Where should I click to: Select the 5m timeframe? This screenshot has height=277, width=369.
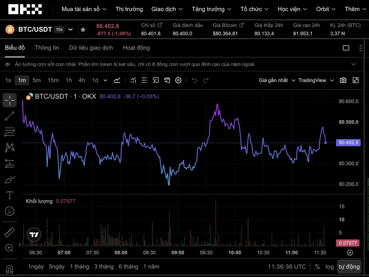(x=37, y=80)
